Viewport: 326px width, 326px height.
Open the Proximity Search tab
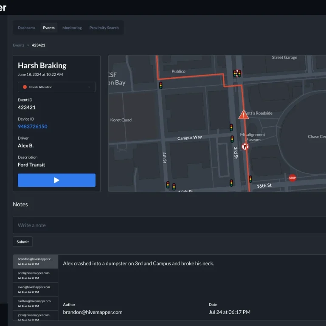[104, 28]
